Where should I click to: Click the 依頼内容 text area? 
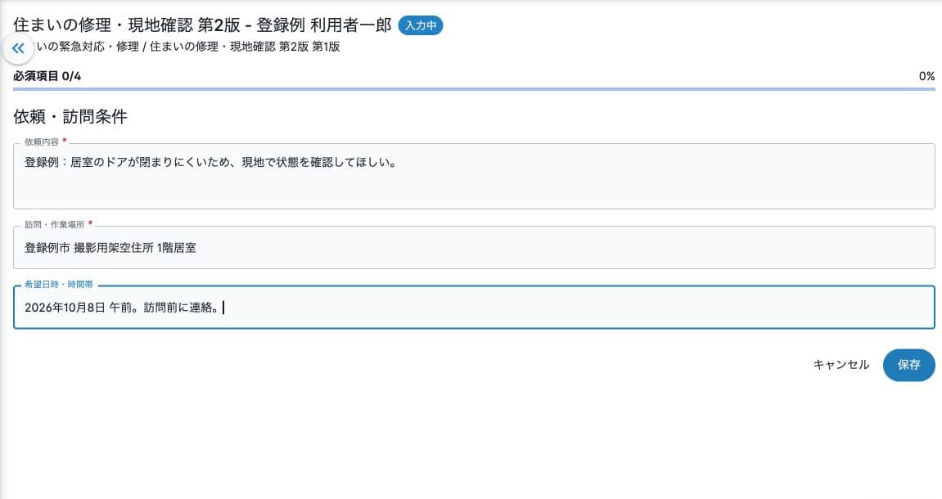[474, 176]
